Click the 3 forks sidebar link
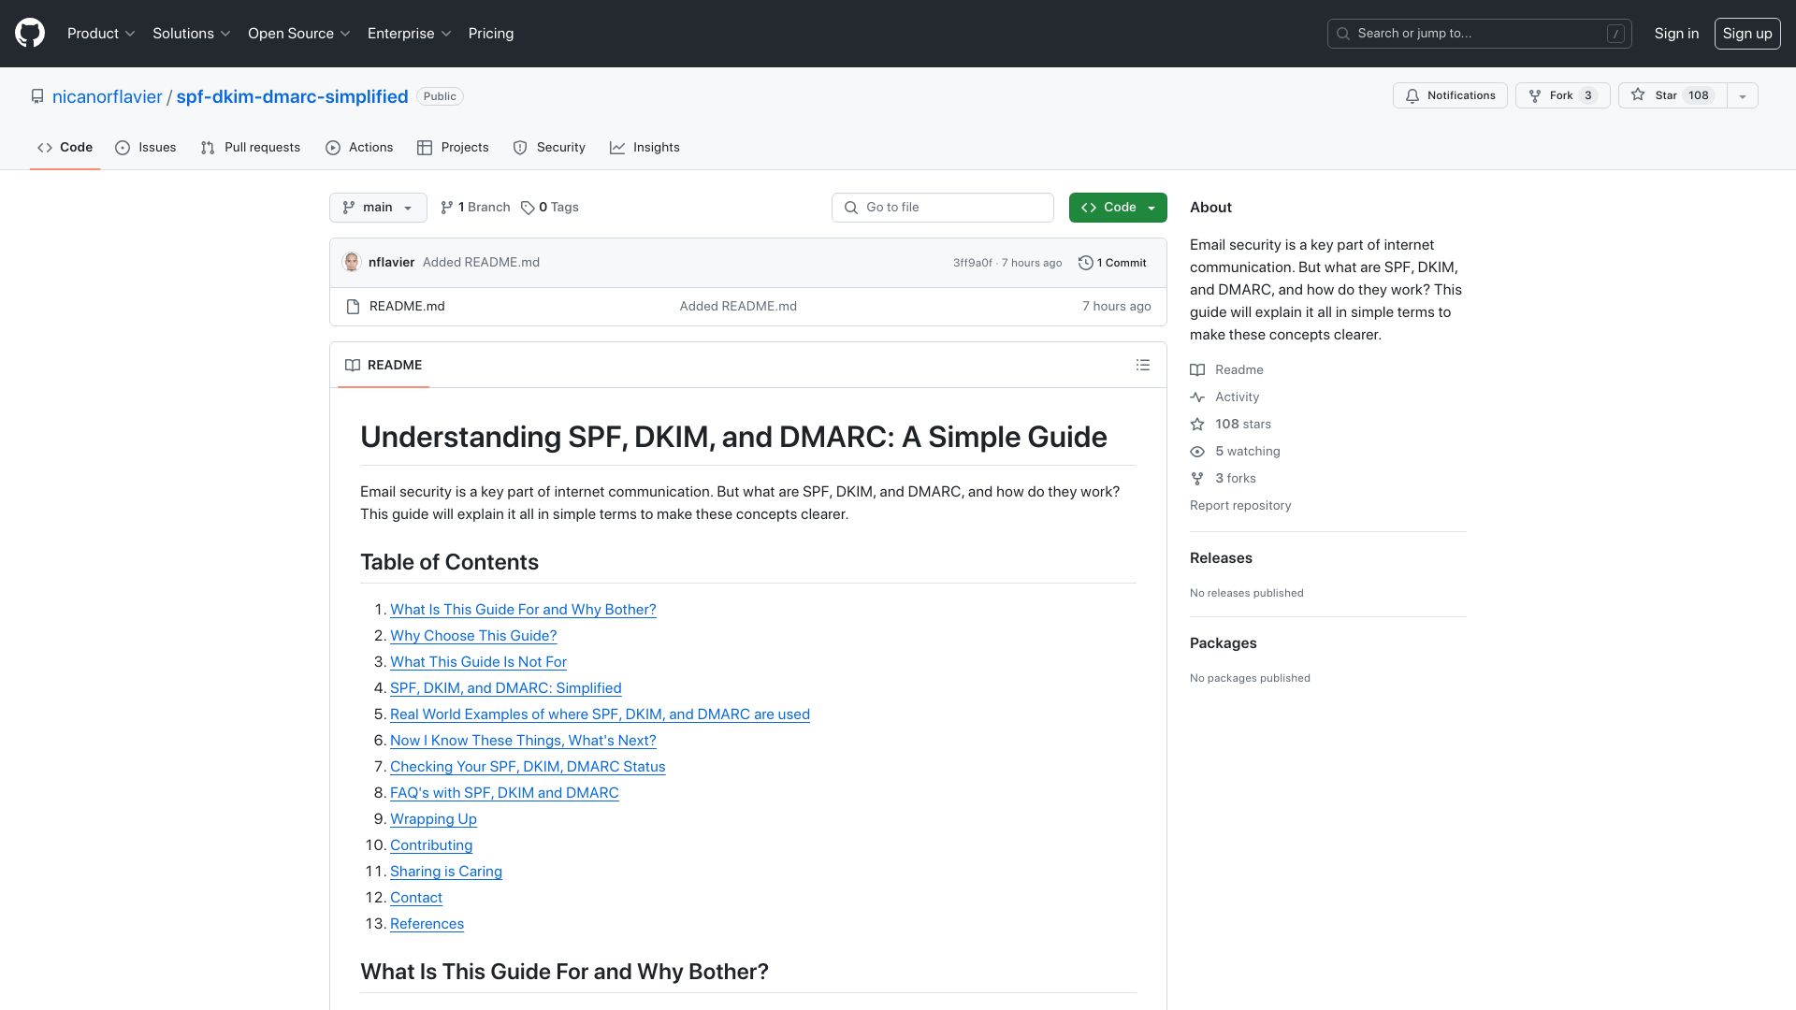The width and height of the screenshot is (1796, 1010). (x=1223, y=479)
